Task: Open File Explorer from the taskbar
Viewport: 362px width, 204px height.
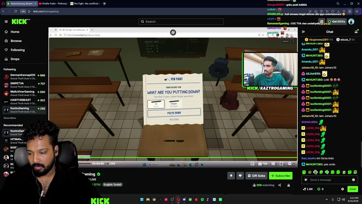Action: click(x=148, y=199)
